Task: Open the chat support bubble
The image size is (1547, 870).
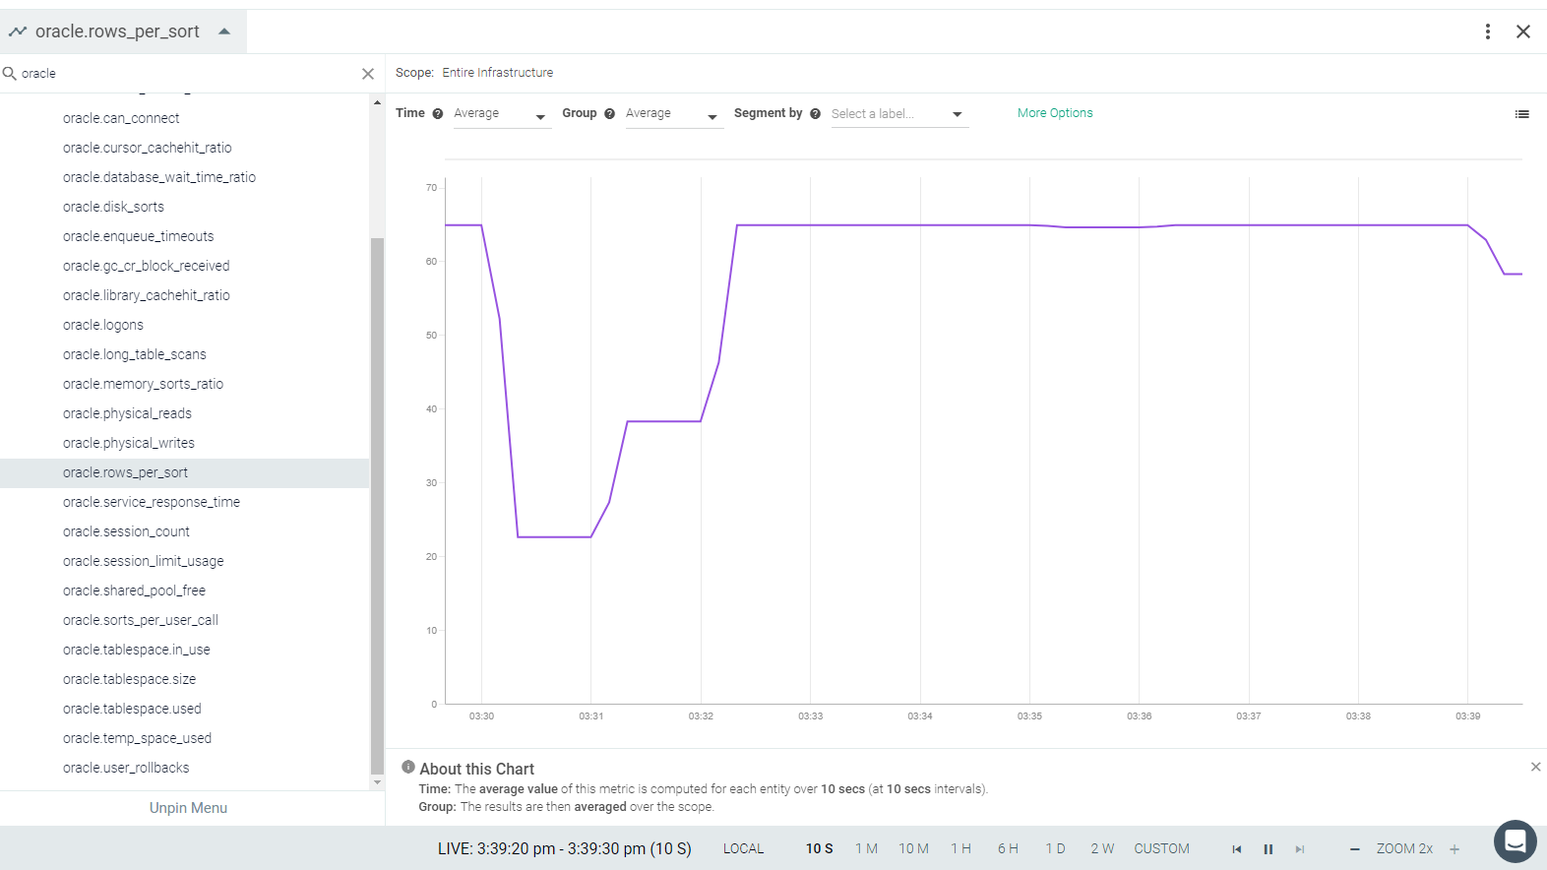Action: tap(1515, 841)
